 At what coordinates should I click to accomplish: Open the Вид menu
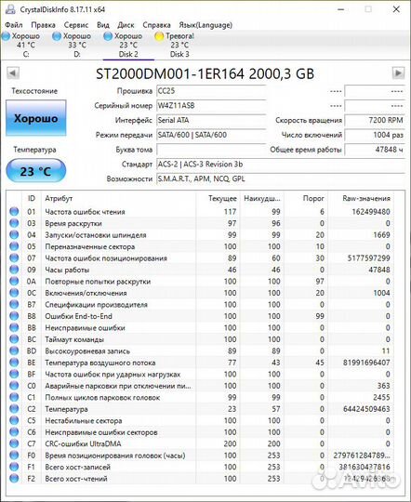coord(103,25)
